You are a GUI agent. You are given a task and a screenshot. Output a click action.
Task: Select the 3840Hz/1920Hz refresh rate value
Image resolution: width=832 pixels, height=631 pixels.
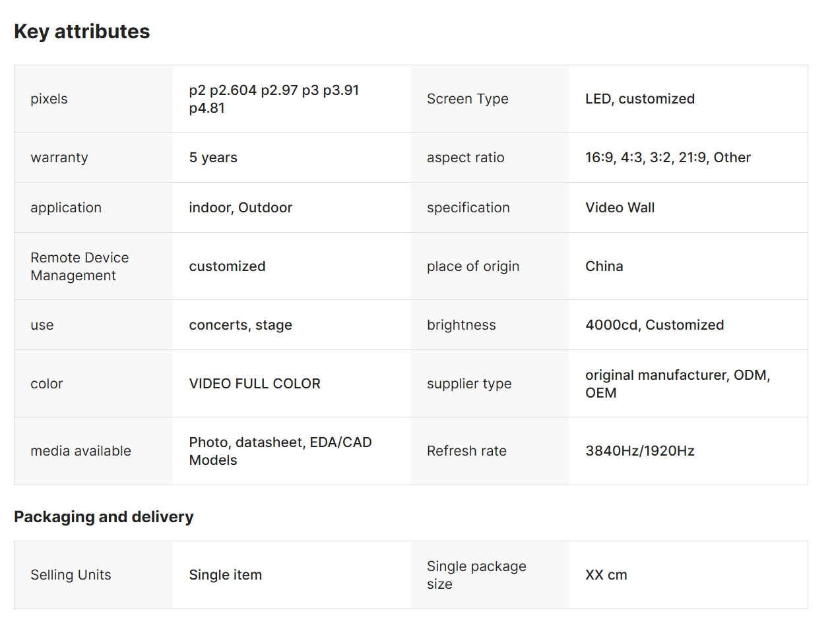pos(639,451)
